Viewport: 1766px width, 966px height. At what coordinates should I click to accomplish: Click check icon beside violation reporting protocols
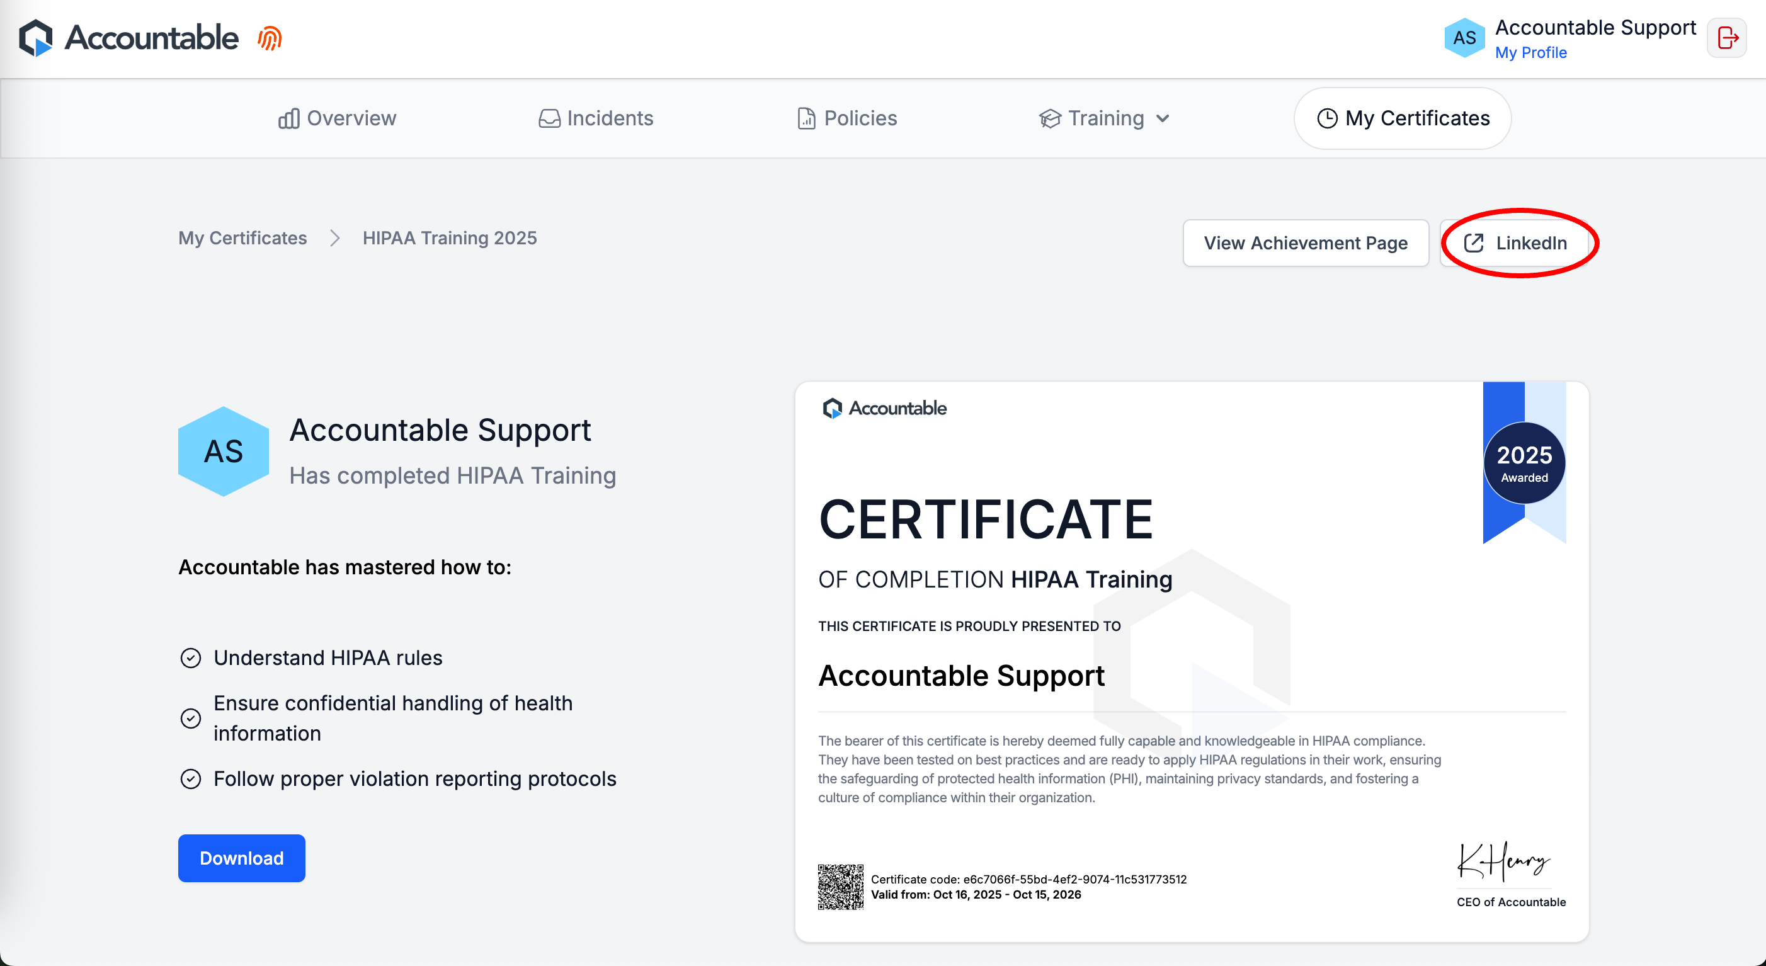pyautogui.click(x=191, y=779)
